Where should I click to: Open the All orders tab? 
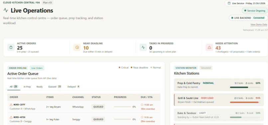click(x=14, y=87)
